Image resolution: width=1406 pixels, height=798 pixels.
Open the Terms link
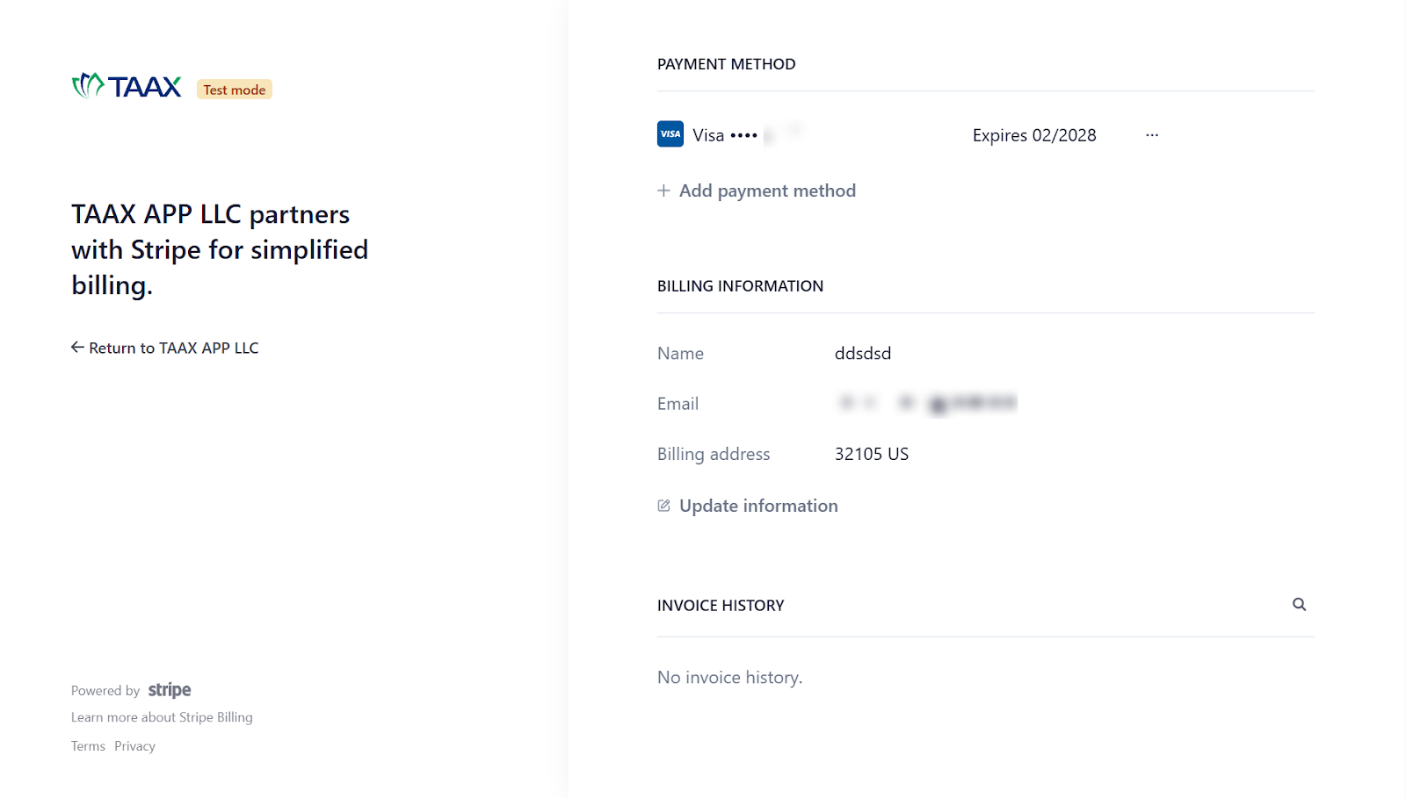click(88, 746)
